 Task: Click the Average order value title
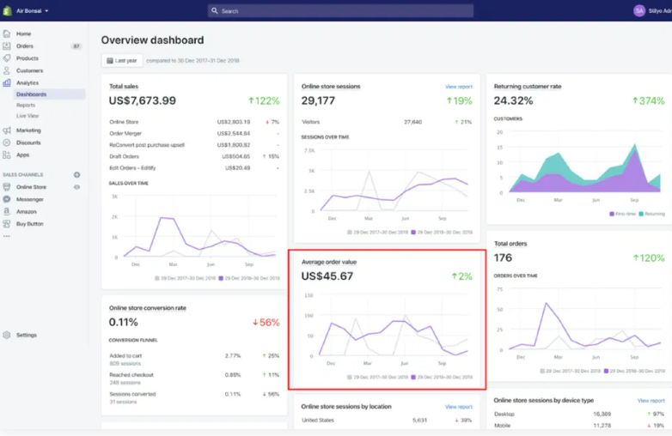coord(329,263)
